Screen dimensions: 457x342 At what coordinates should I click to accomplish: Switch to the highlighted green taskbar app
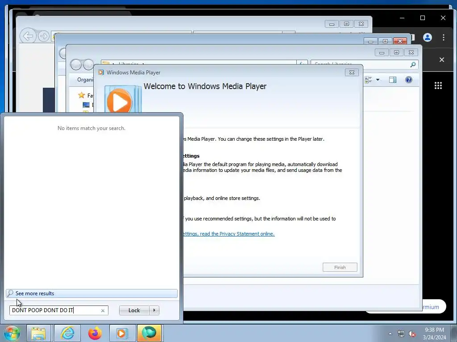[149, 333]
